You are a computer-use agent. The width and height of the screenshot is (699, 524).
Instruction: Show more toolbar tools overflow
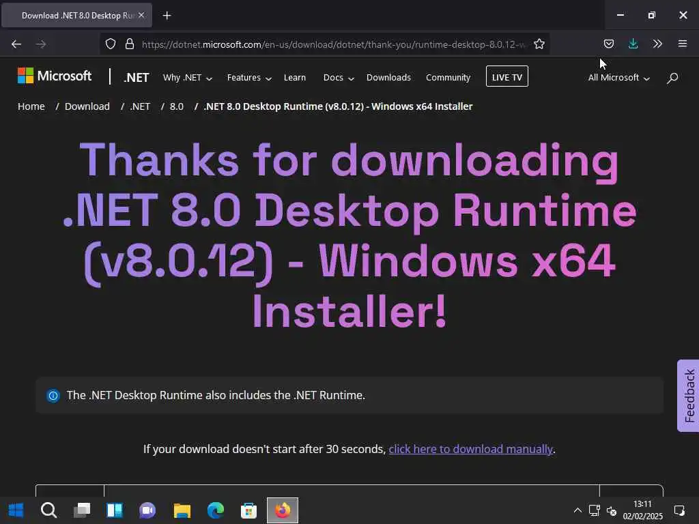point(657,44)
